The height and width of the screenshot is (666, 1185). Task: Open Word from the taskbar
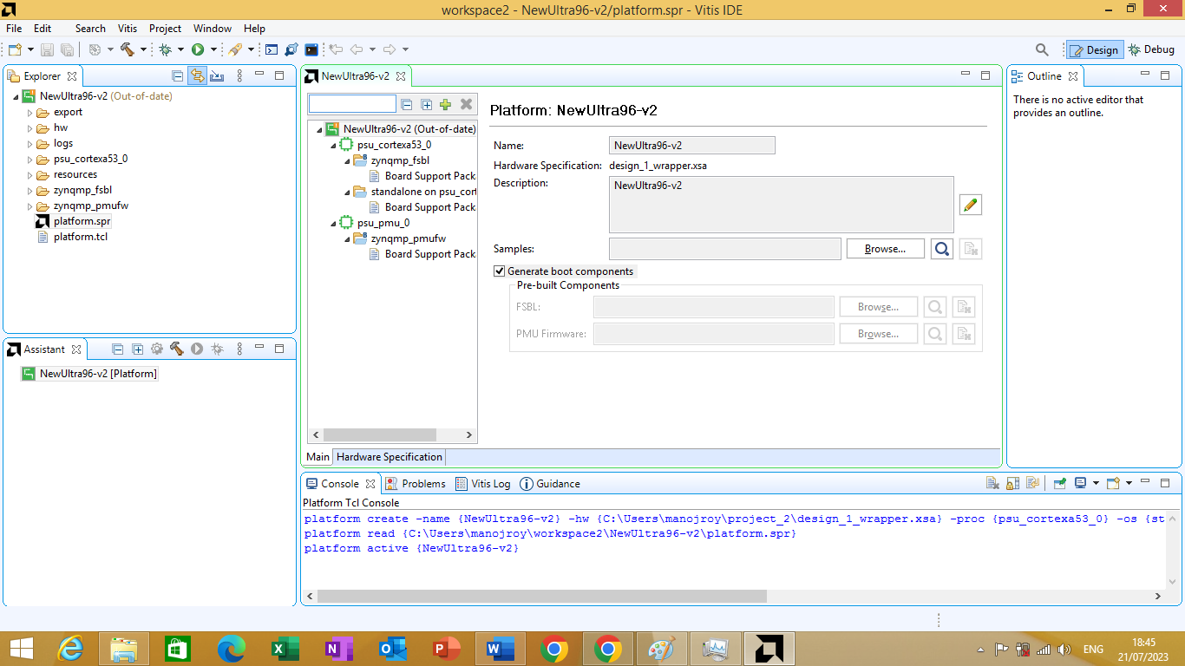click(499, 649)
